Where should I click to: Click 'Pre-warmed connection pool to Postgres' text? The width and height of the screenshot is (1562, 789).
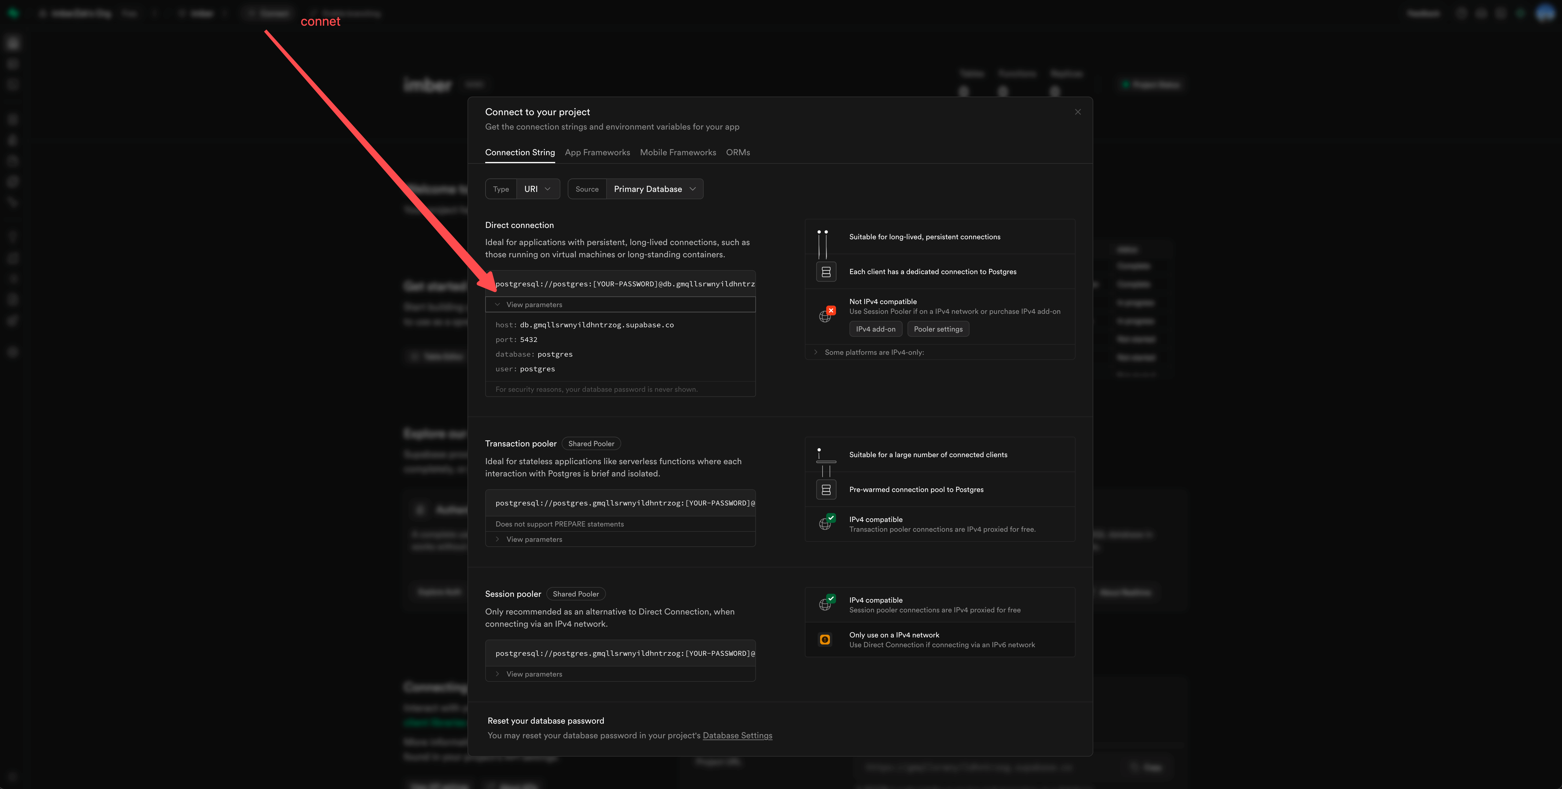pos(916,490)
